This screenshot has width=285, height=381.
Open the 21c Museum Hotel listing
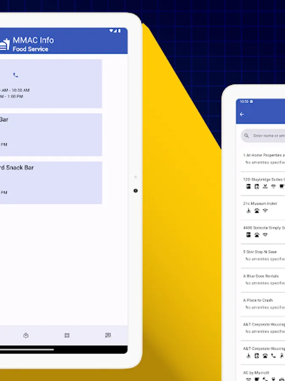[263, 207]
